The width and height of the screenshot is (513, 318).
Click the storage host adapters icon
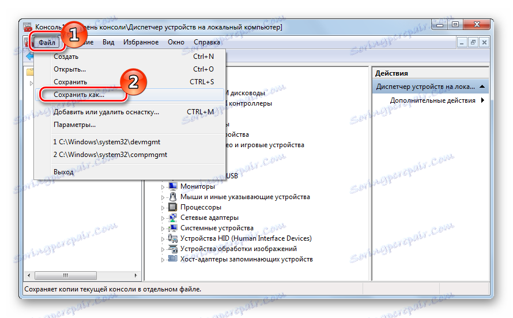click(172, 259)
